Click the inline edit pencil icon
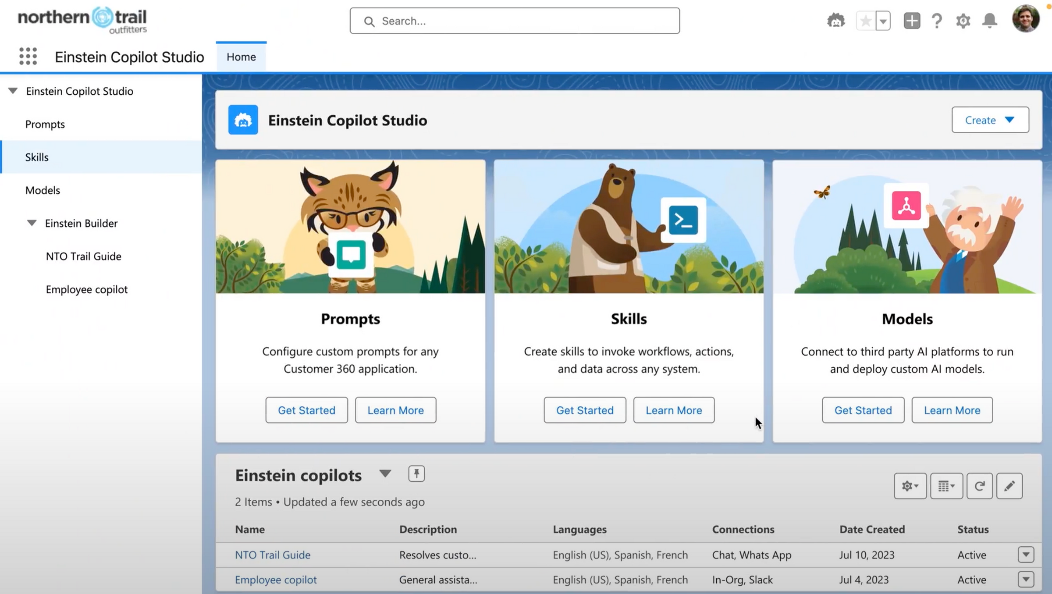The image size is (1052, 594). [1009, 486]
